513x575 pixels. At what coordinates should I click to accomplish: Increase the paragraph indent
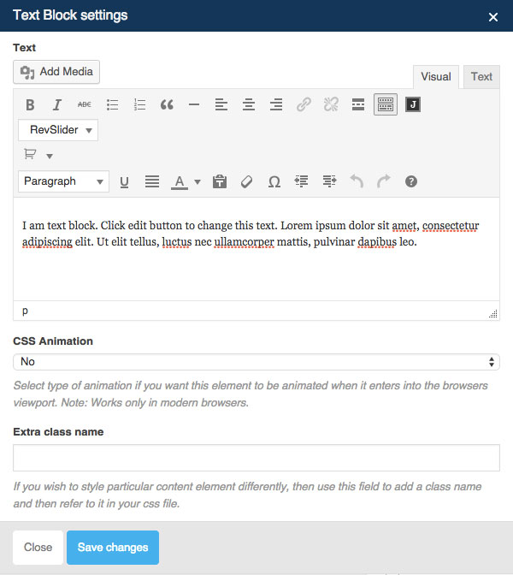tap(329, 181)
